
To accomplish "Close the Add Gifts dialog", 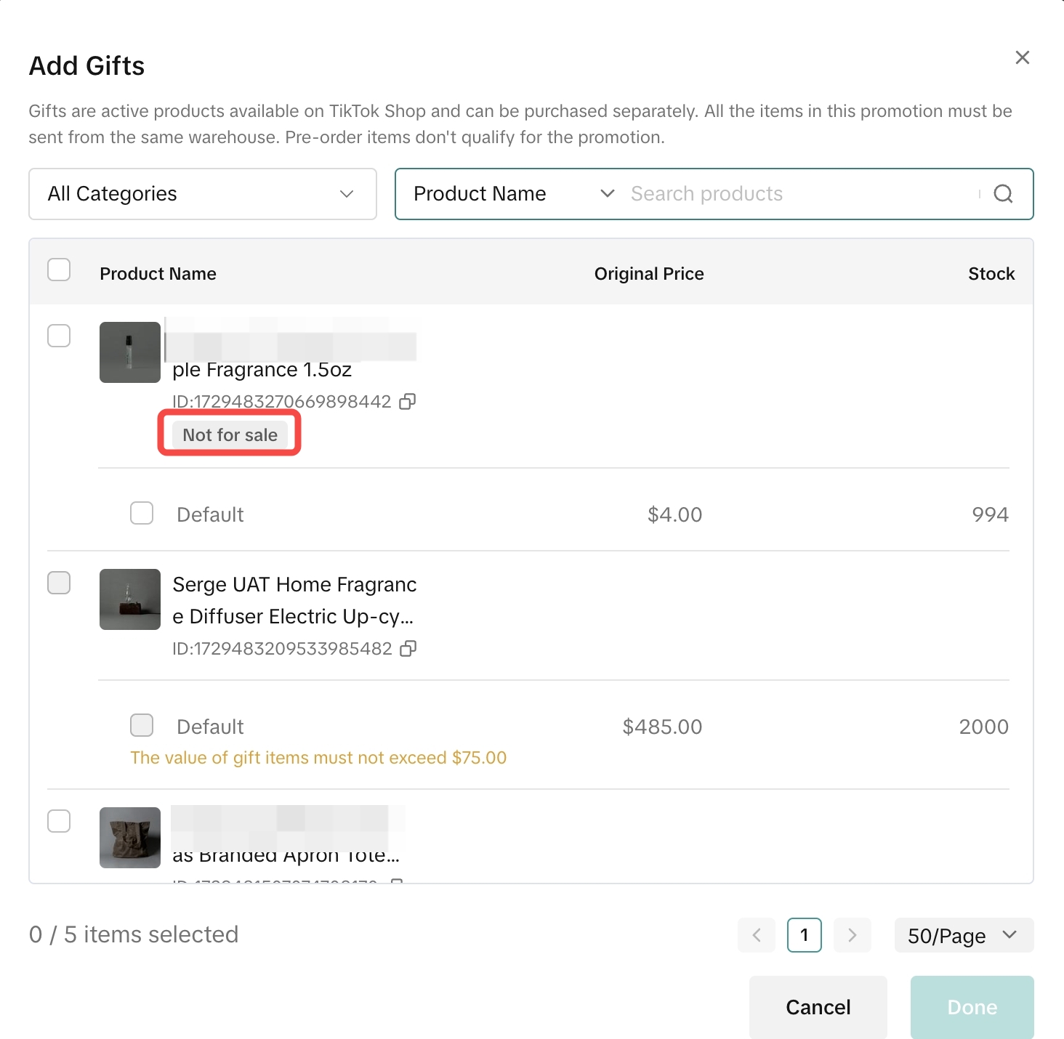I will pyautogui.click(x=1022, y=58).
